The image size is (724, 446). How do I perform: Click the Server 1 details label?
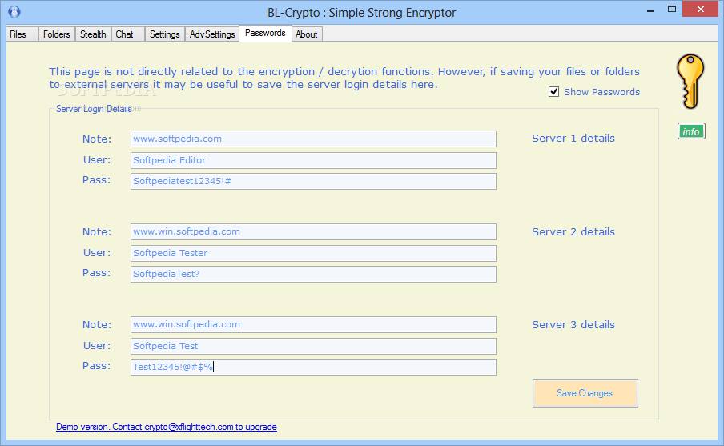tap(573, 138)
